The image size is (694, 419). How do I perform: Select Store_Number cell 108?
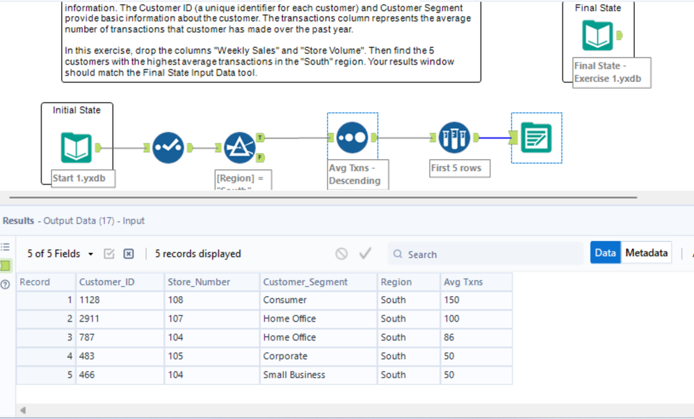[x=212, y=300]
